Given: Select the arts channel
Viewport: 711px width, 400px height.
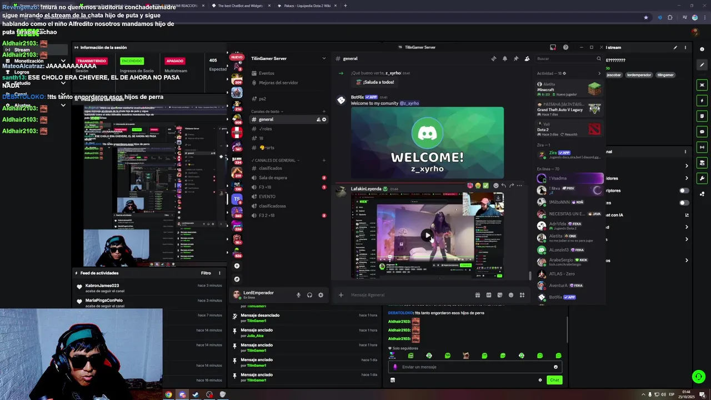Looking at the screenshot, I should click(288, 148).
